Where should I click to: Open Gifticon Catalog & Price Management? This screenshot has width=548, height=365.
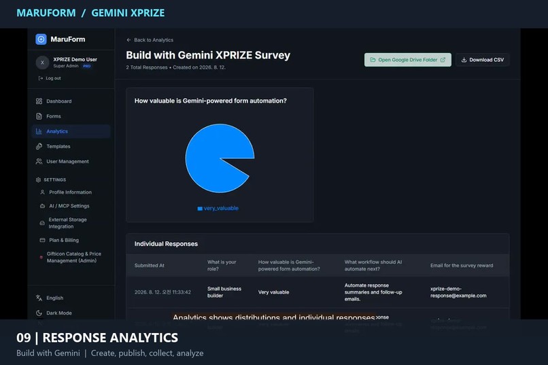coord(71,258)
